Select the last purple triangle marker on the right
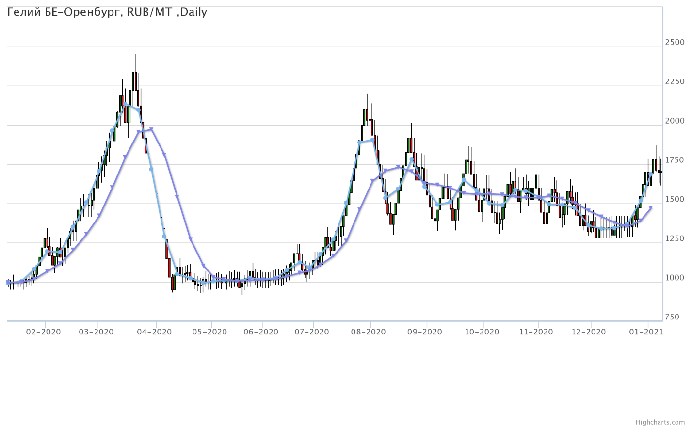The width and height of the screenshot is (692, 428). [651, 207]
